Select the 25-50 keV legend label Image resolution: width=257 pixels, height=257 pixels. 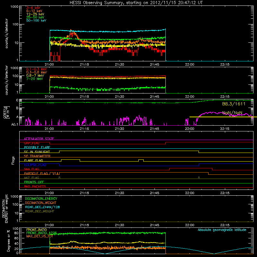[35, 17]
